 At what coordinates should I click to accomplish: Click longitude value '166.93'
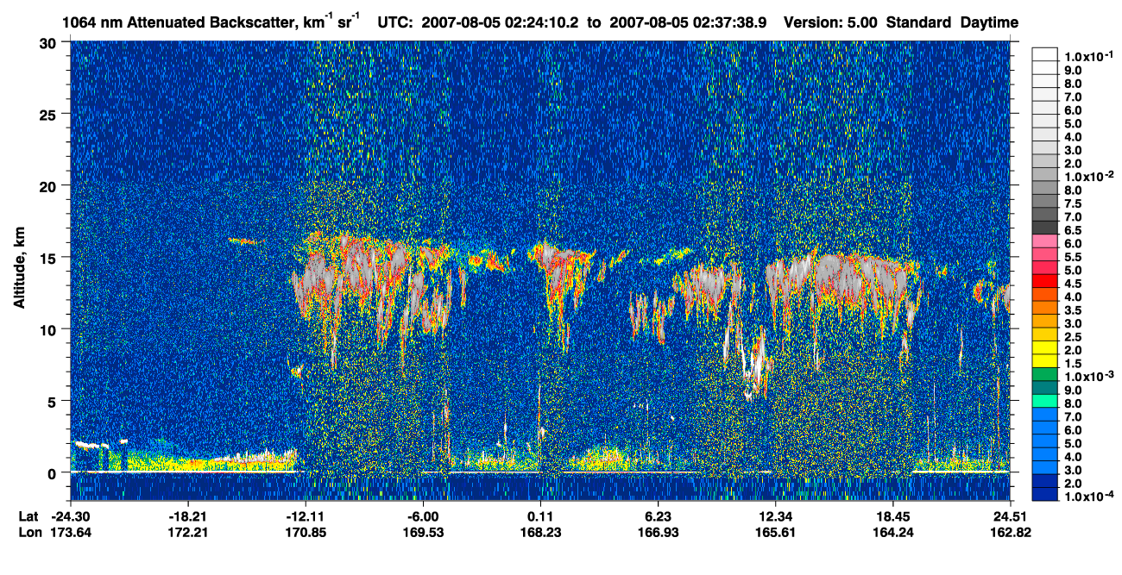659,532
